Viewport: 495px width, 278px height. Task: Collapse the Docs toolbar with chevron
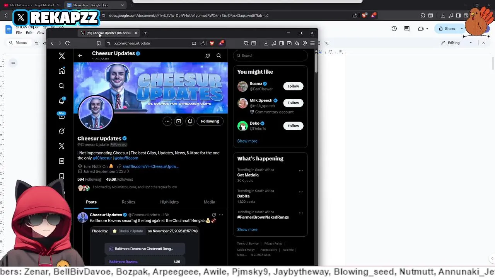(x=483, y=43)
